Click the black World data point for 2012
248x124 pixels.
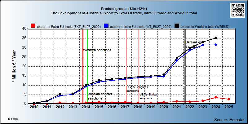[60, 94]
